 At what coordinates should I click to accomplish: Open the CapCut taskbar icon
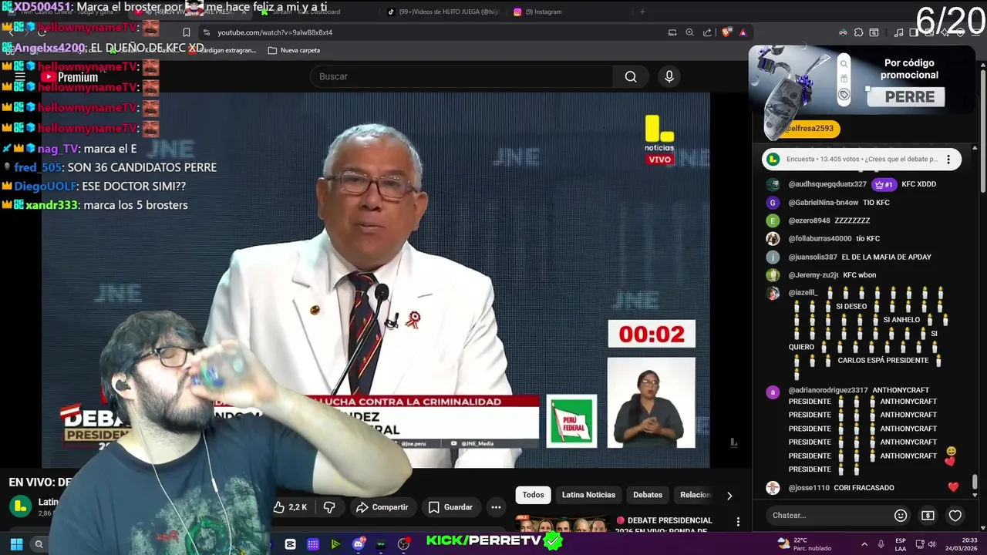coord(290,544)
